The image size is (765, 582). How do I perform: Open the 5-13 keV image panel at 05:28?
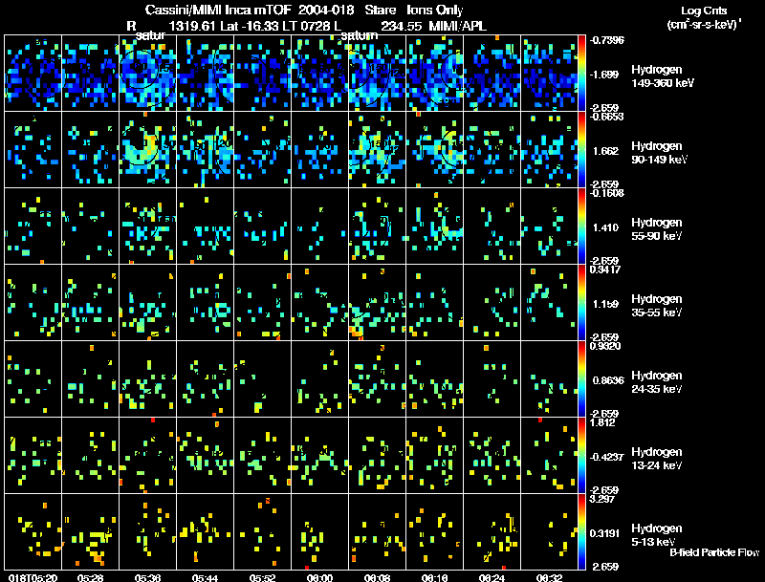[90, 532]
